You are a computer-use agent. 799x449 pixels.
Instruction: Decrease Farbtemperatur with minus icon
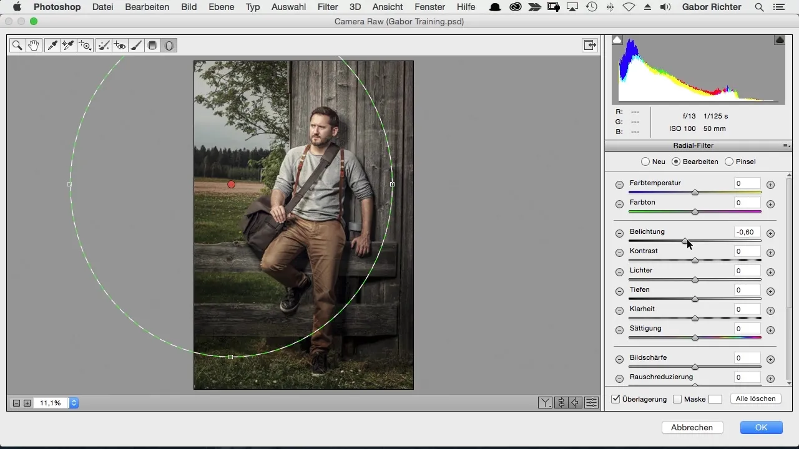619,185
